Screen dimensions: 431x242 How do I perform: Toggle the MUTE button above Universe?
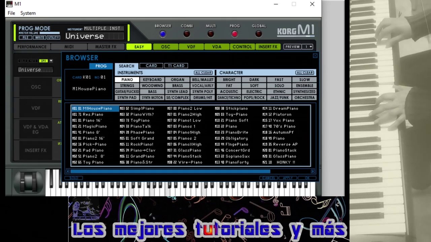tap(33, 61)
